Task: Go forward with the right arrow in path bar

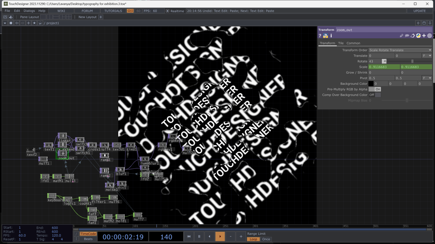Action: point(22,23)
